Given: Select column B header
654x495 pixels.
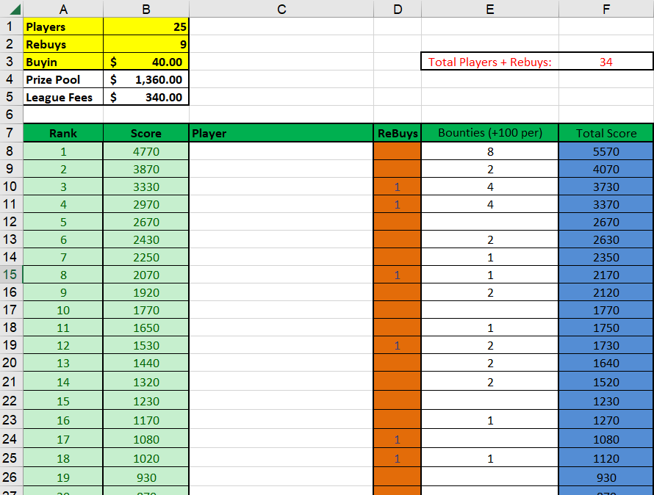Looking at the screenshot, I should 146,8.
